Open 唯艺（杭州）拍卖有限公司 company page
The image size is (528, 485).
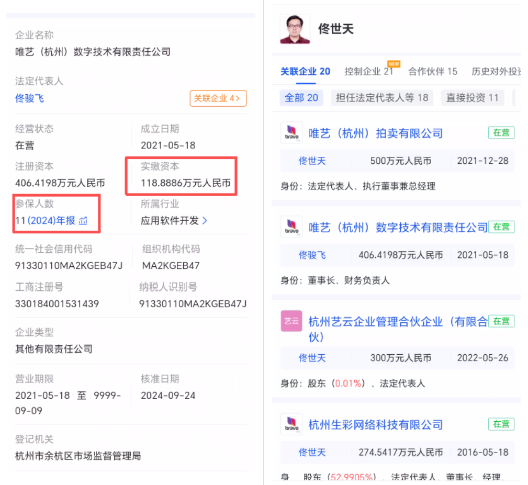pyautogui.click(x=375, y=132)
